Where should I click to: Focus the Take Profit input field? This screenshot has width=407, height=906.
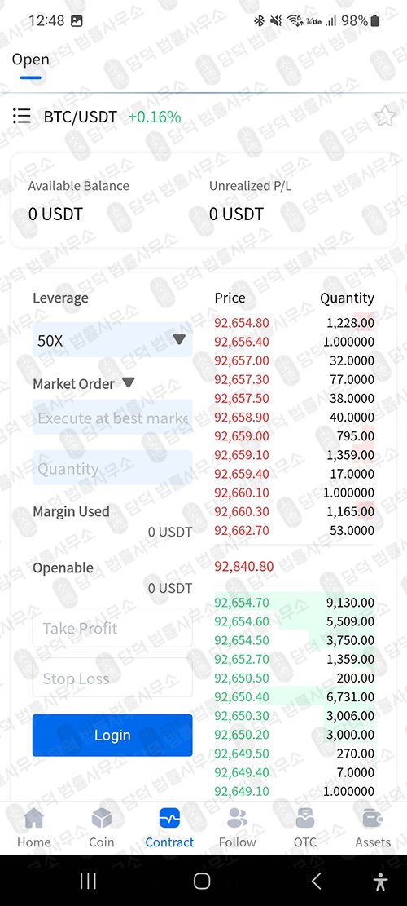[112, 627]
